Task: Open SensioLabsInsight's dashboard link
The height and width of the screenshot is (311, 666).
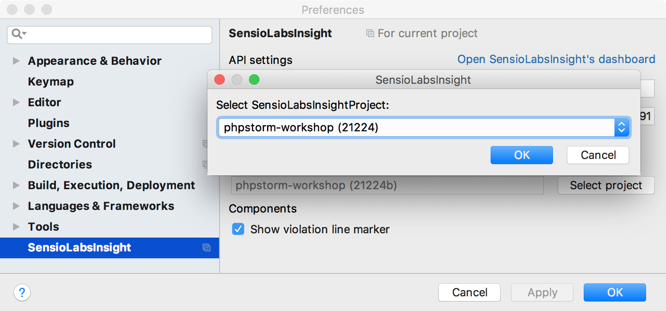Action: [x=556, y=59]
